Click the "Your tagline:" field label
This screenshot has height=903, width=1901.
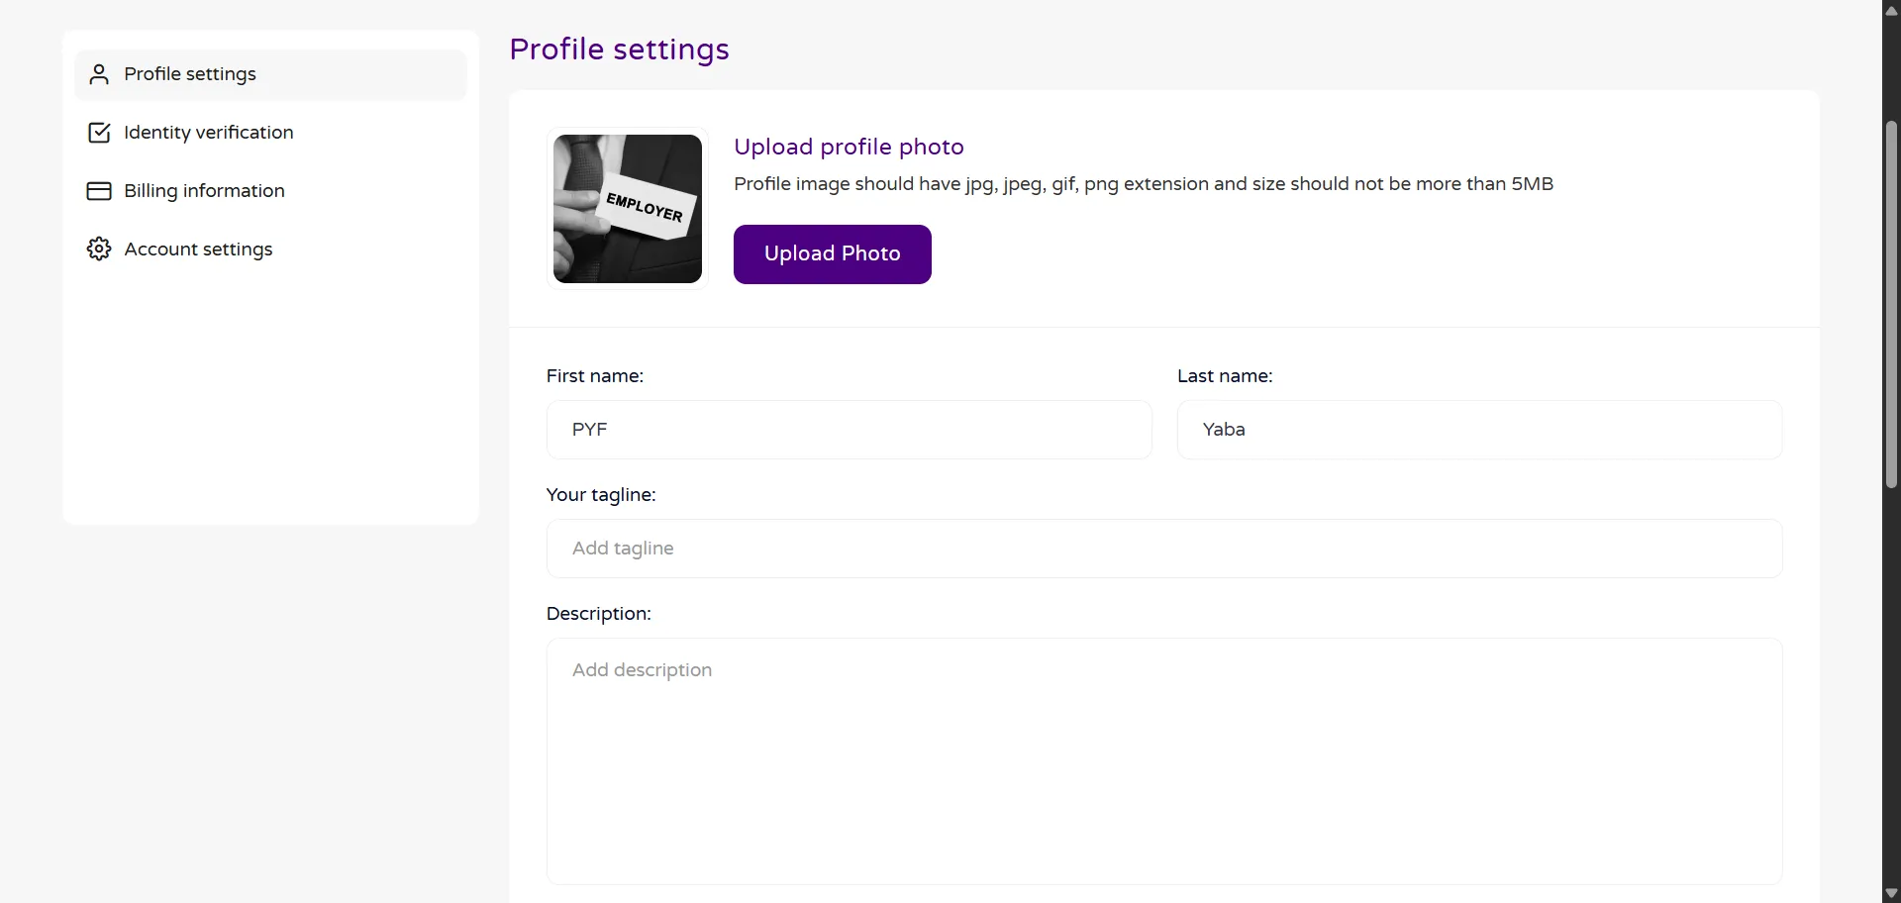(x=601, y=495)
